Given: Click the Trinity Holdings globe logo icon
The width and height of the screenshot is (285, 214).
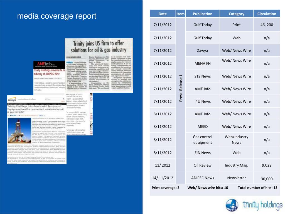Looking at the screenshot, I should [232, 205].
